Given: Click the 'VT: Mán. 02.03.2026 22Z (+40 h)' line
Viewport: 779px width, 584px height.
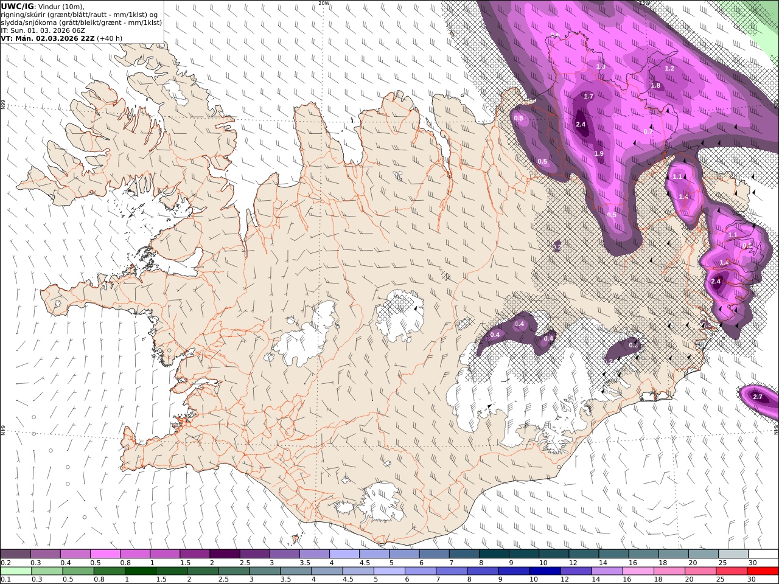Looking at the screenshot, I should (x=61, y=38).
